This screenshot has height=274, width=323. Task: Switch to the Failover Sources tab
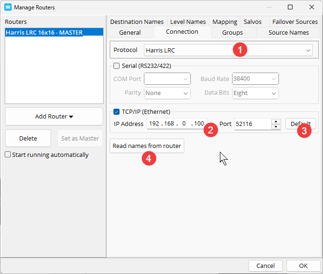coord(295,22)
